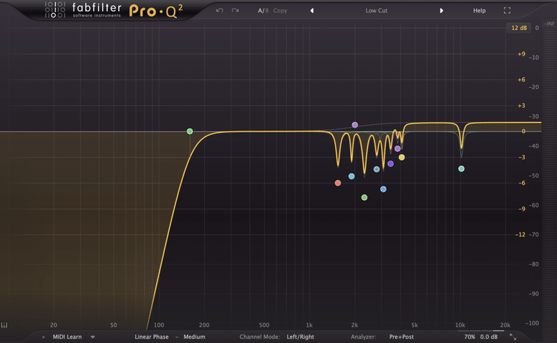Enter full screen mode icon
This screenshot has height=343, width=557.
[x=507, y=10]
